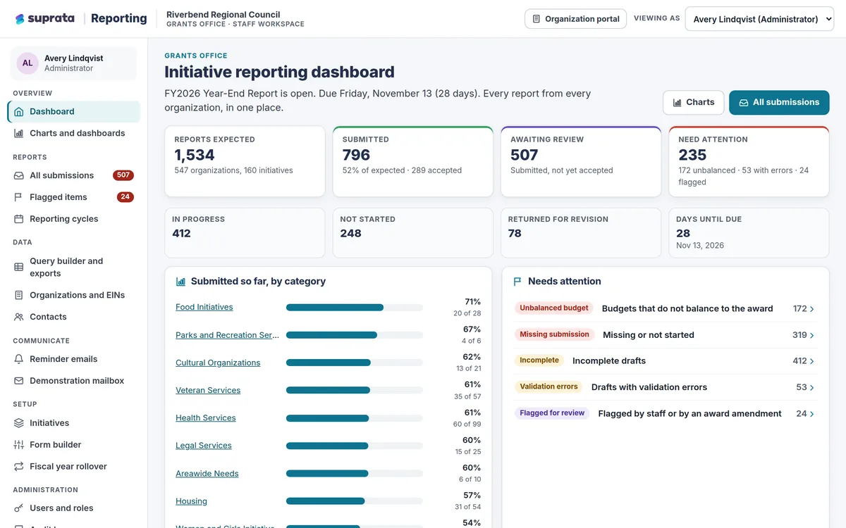The image size is (846, 528).
Task: Click the Food Initiatives progress bar
Action: [355, 308]
